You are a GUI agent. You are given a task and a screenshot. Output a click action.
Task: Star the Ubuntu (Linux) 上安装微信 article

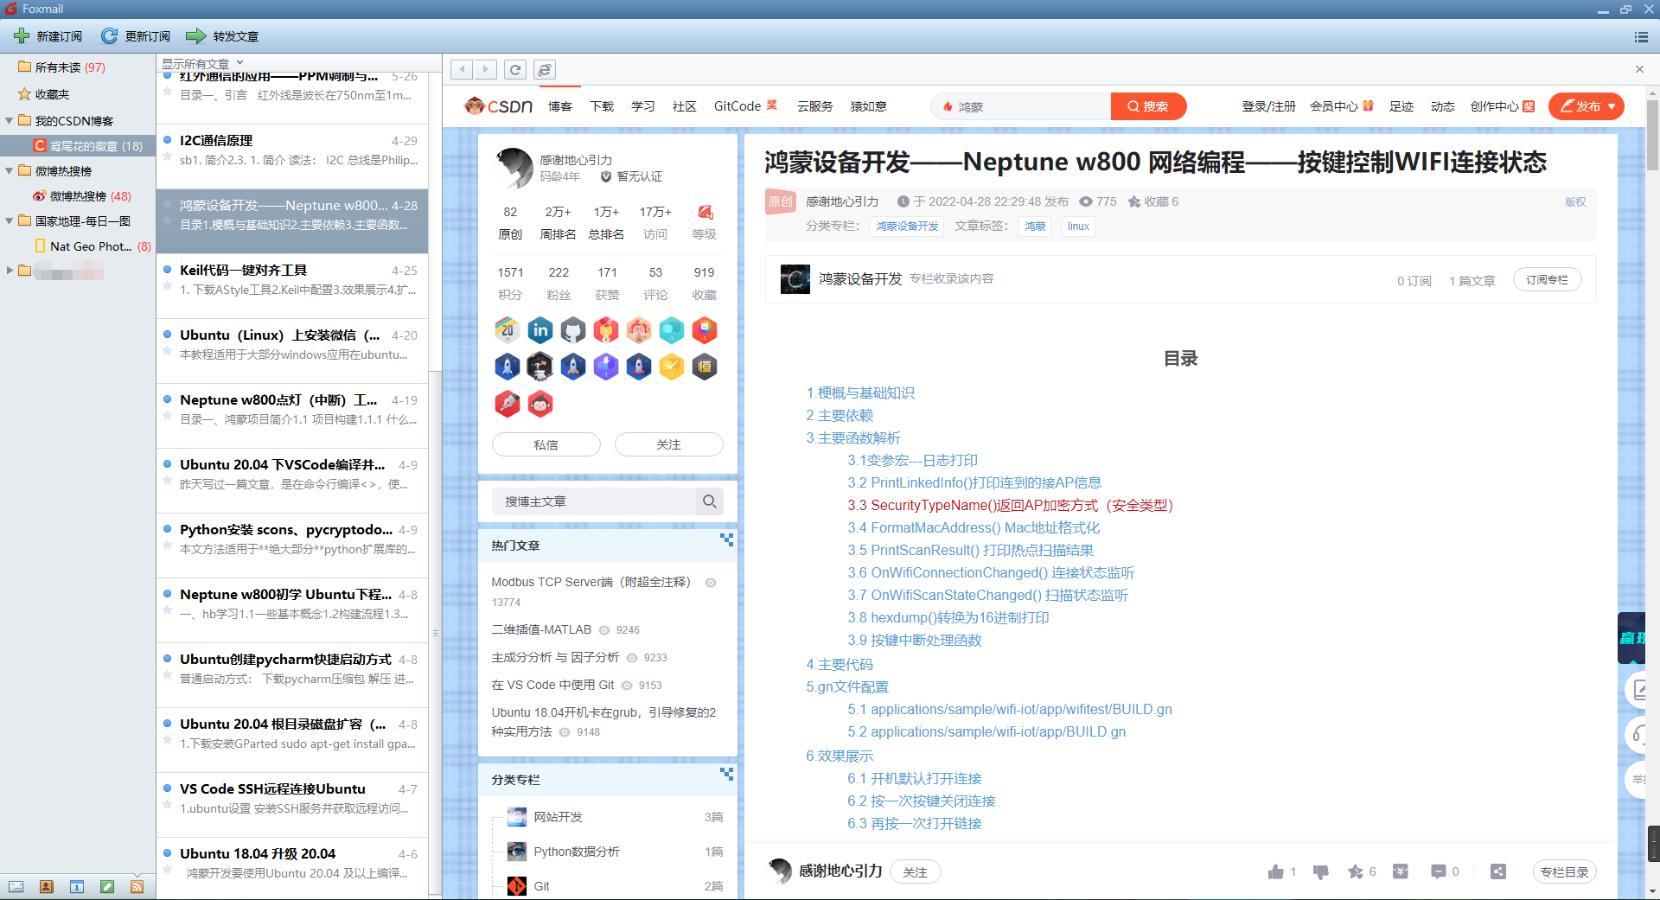(x=168, y=352)
